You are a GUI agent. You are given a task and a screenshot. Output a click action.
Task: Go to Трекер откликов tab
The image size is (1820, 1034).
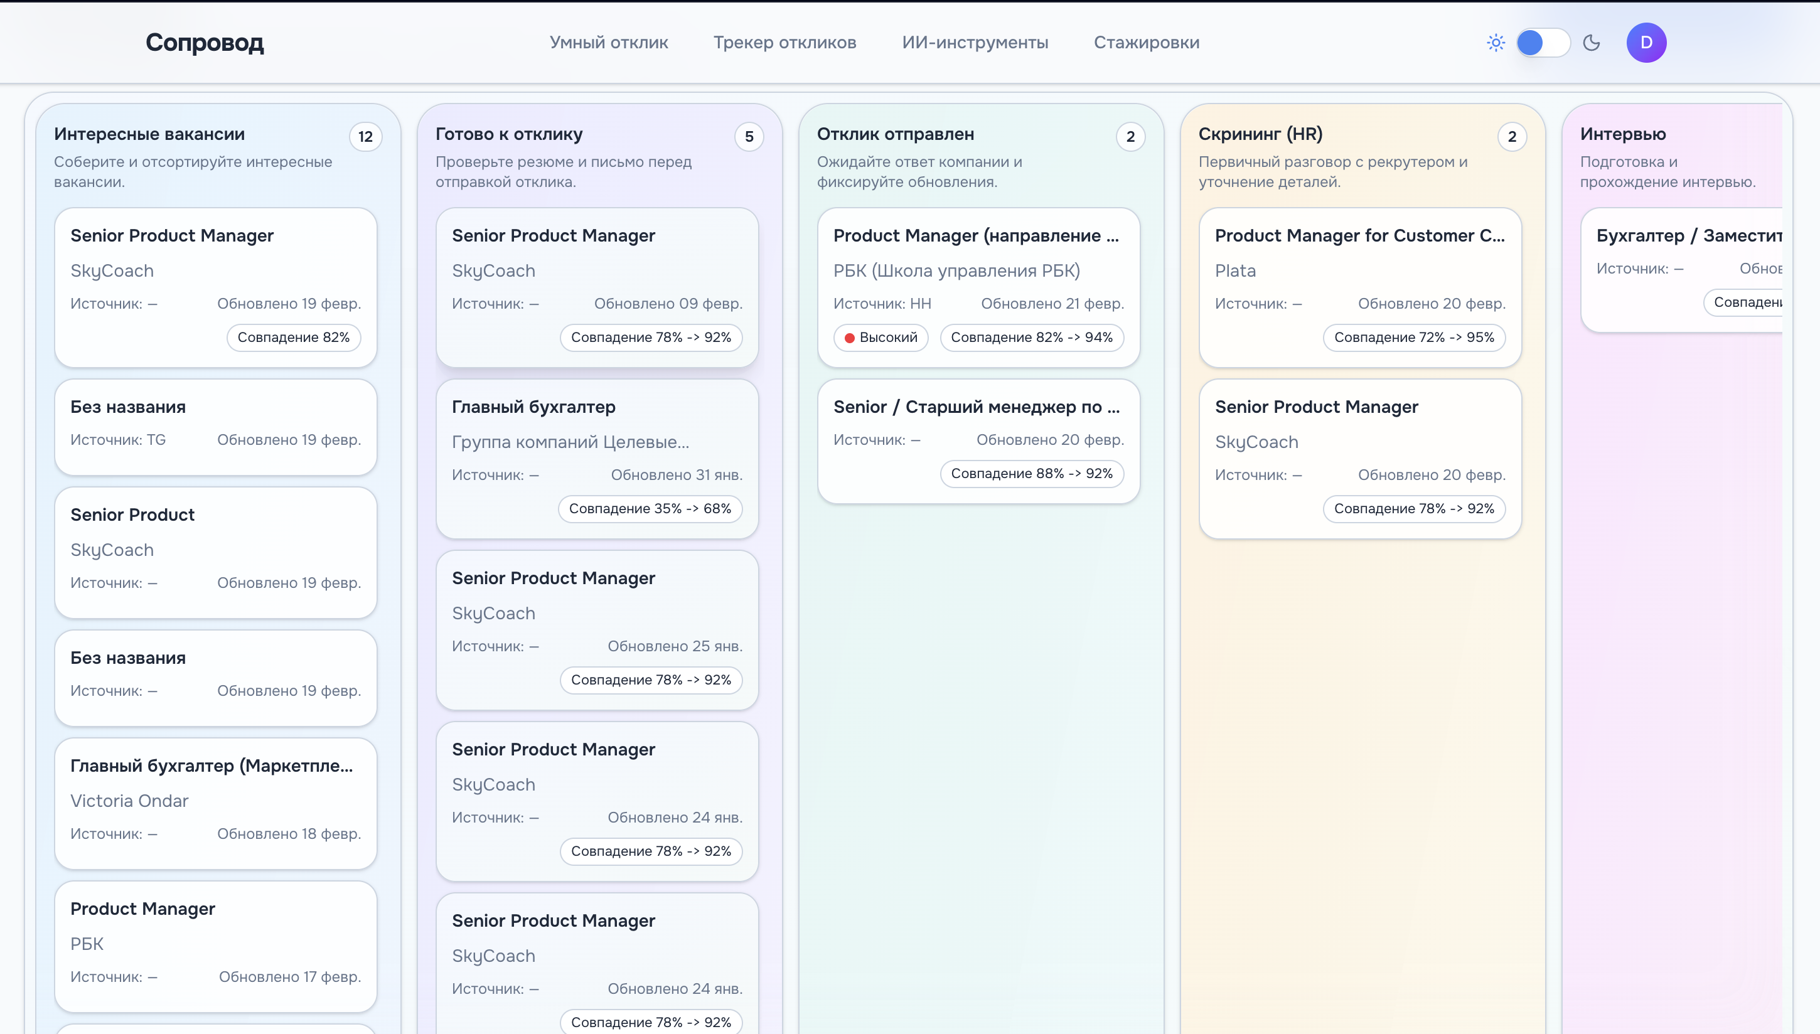point(784,43)
